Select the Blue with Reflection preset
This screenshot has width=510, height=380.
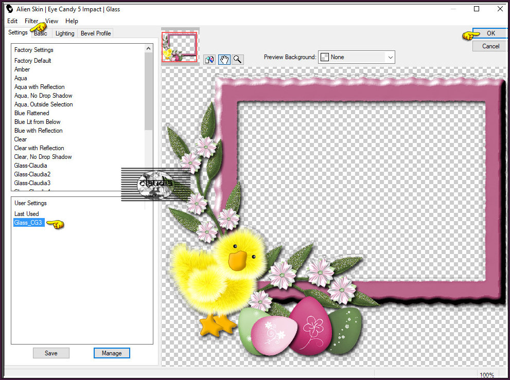[39, 131]
